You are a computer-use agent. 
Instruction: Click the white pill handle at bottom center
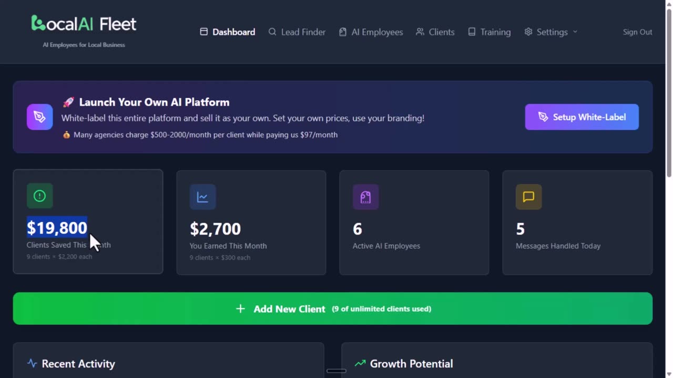tap(336, 371)
